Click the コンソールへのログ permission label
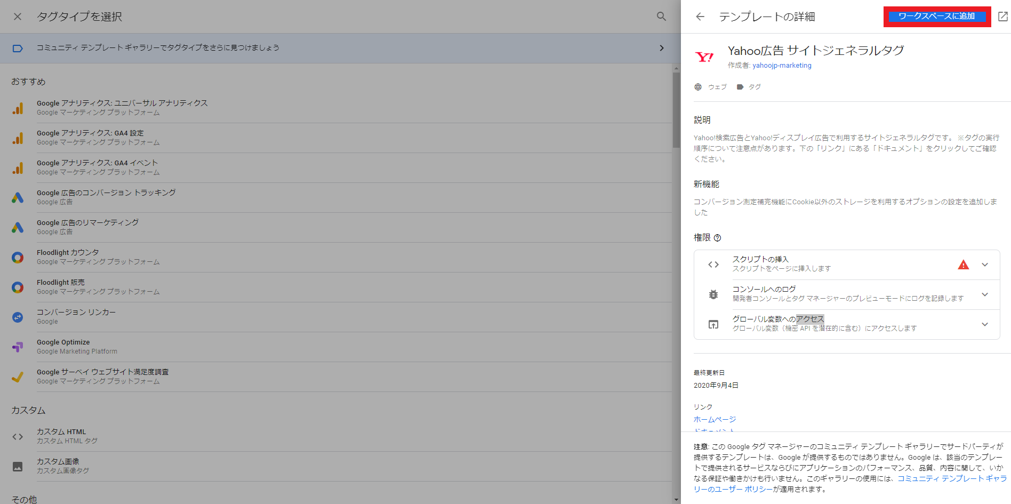This screenshot has height=504, width=1011. point(764,290)
